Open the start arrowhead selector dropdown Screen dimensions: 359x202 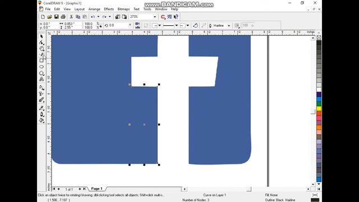tap(159, 25)
